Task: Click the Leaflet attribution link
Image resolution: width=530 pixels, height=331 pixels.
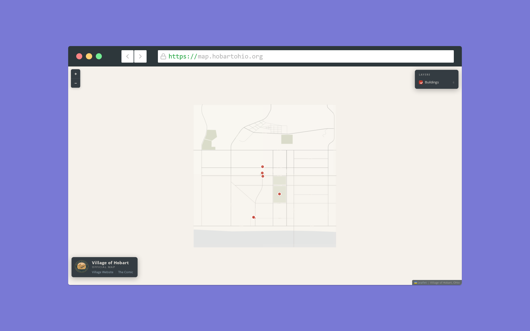Action: pos(422,282)
